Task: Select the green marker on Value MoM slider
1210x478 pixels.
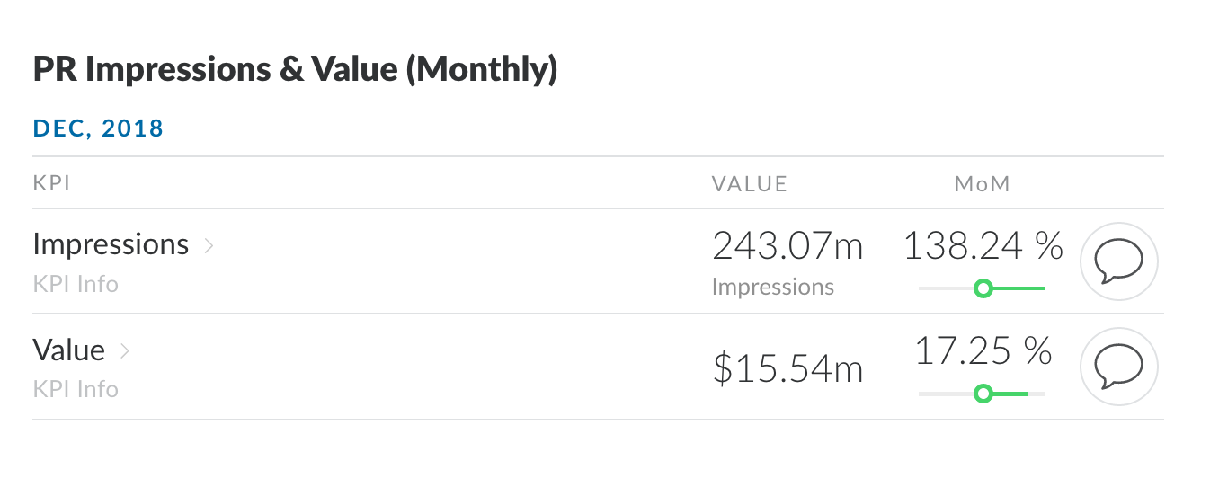Action: (983, 394)
